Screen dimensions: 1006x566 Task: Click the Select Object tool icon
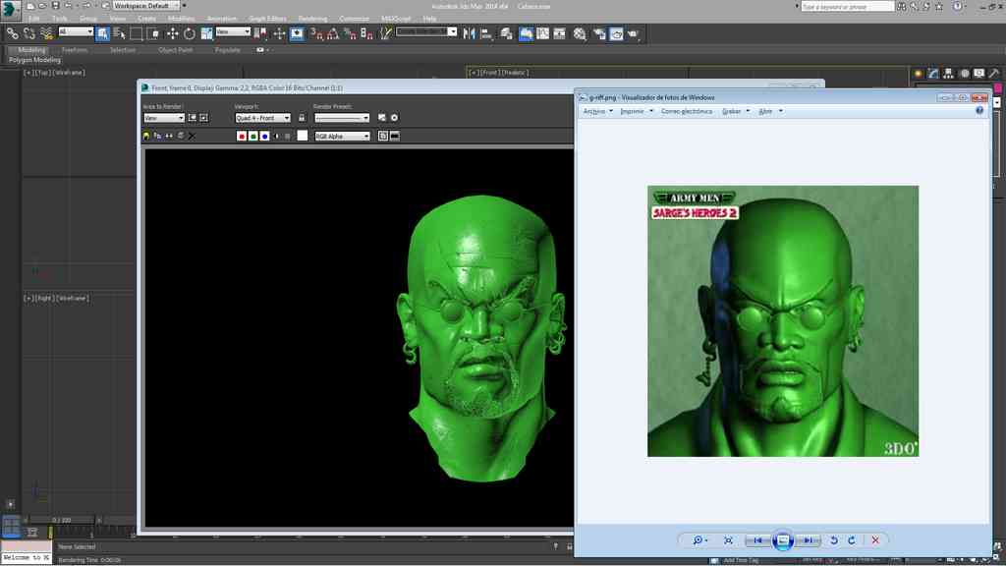103,33
